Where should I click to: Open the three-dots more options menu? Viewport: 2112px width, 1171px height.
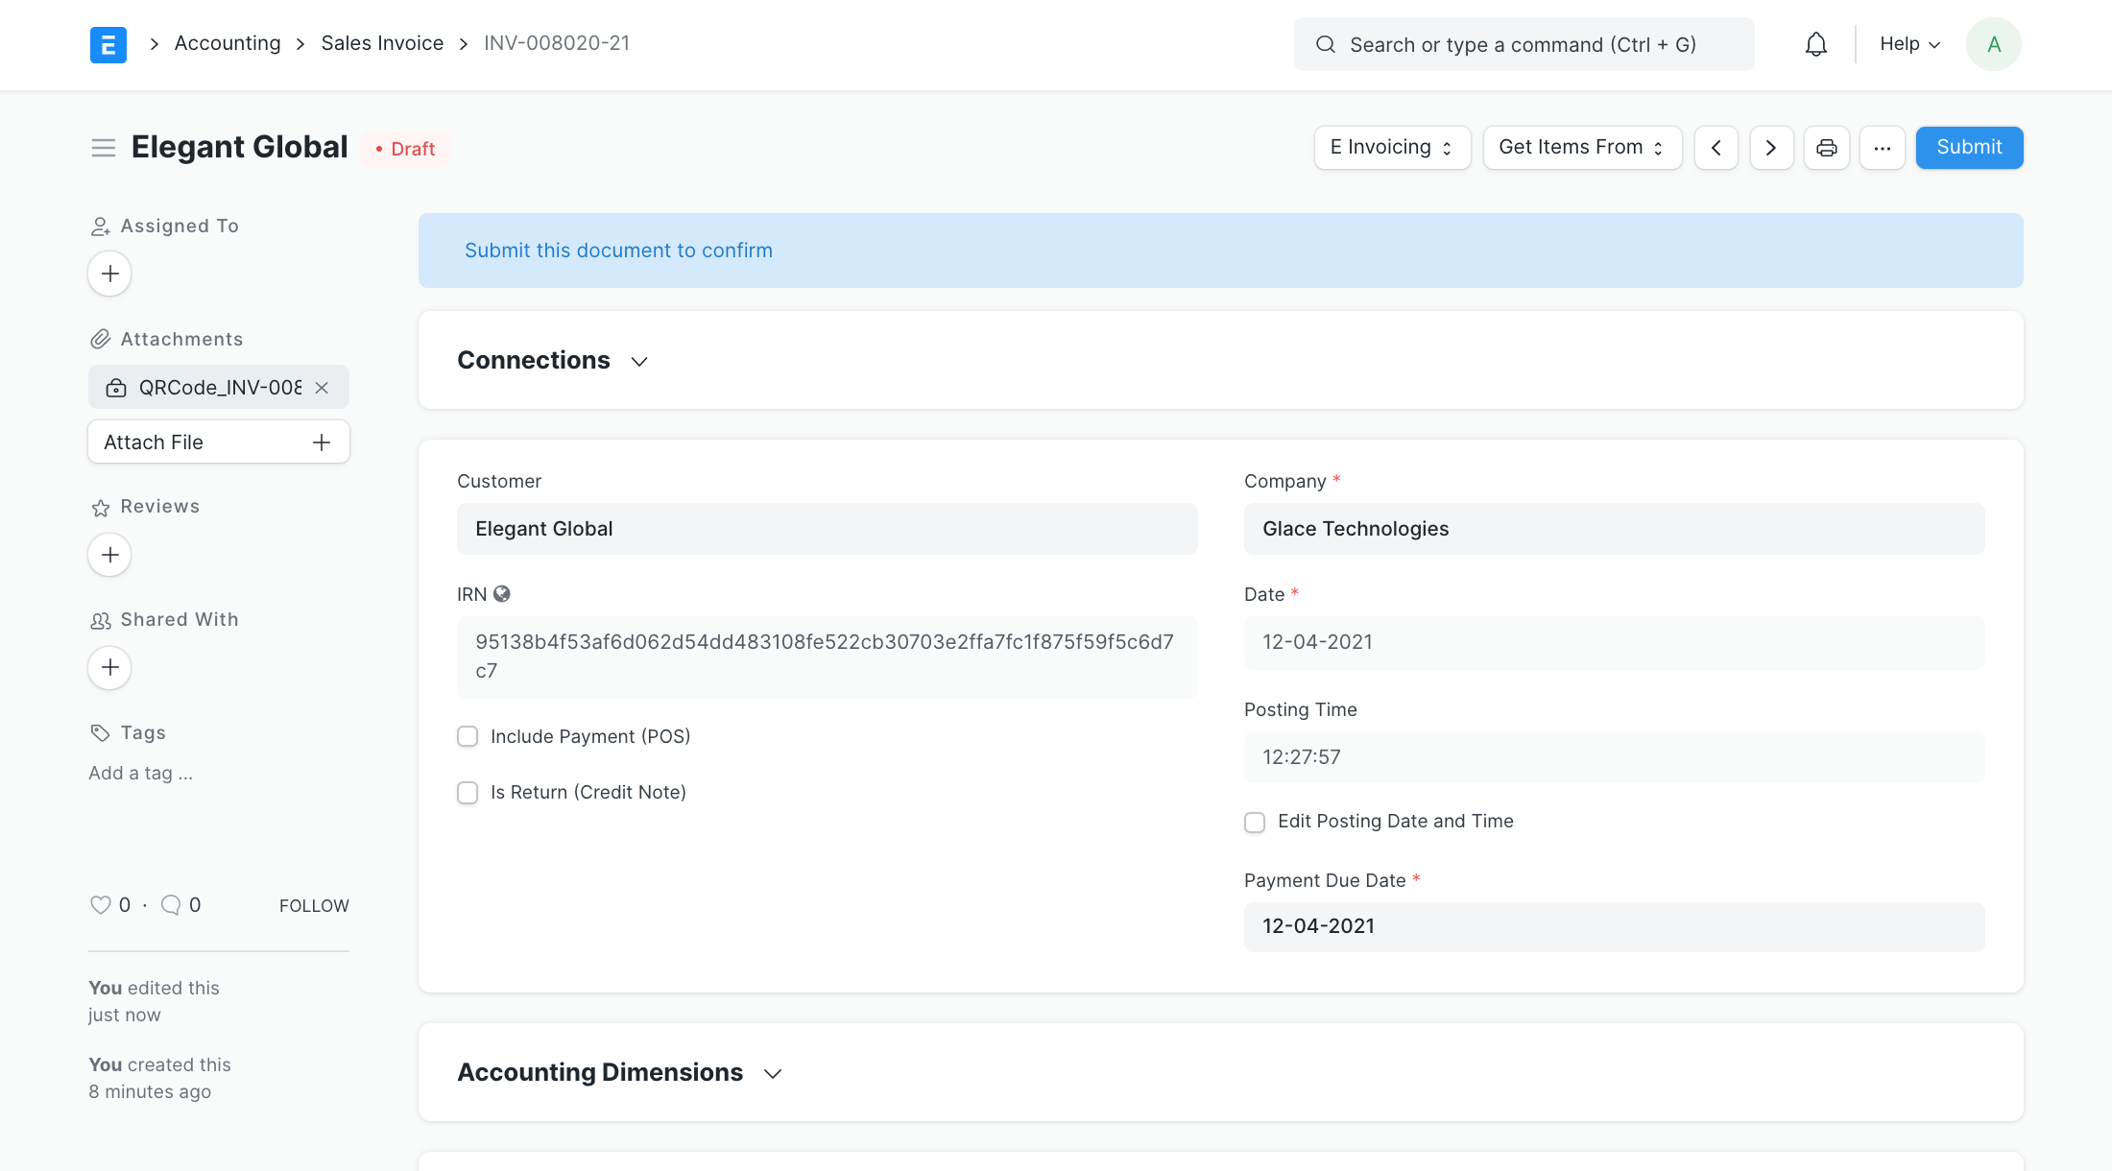click(1882, 148)
